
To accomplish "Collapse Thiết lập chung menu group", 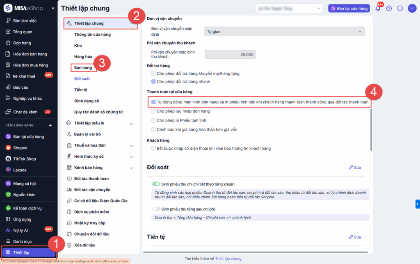I will coord(132,23).
